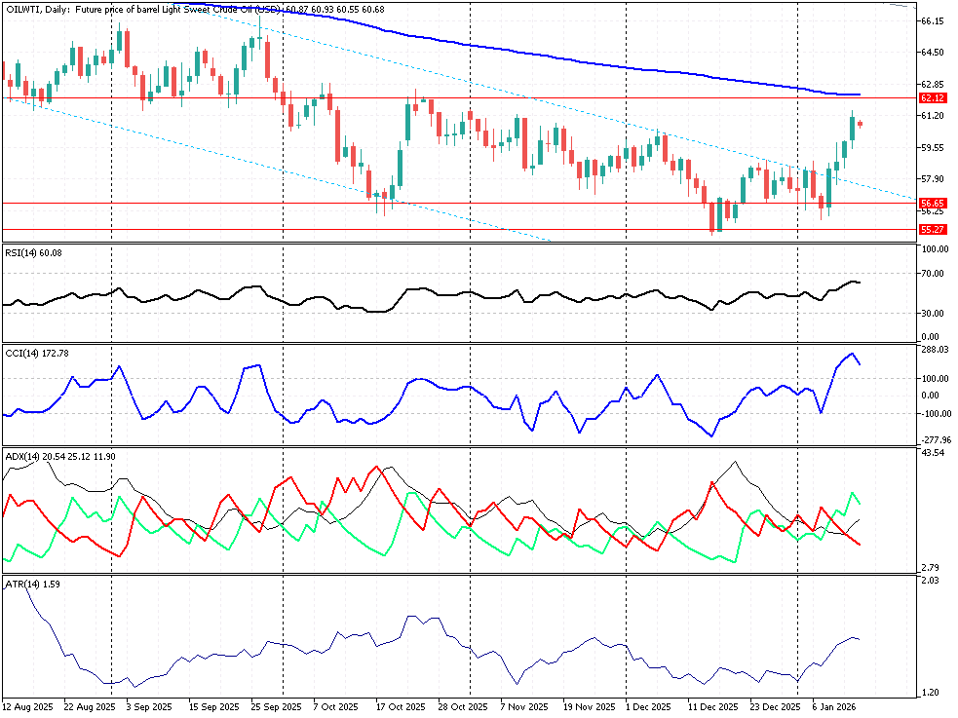
Task: Click the red 55.27 price tag
Action: 932,230
